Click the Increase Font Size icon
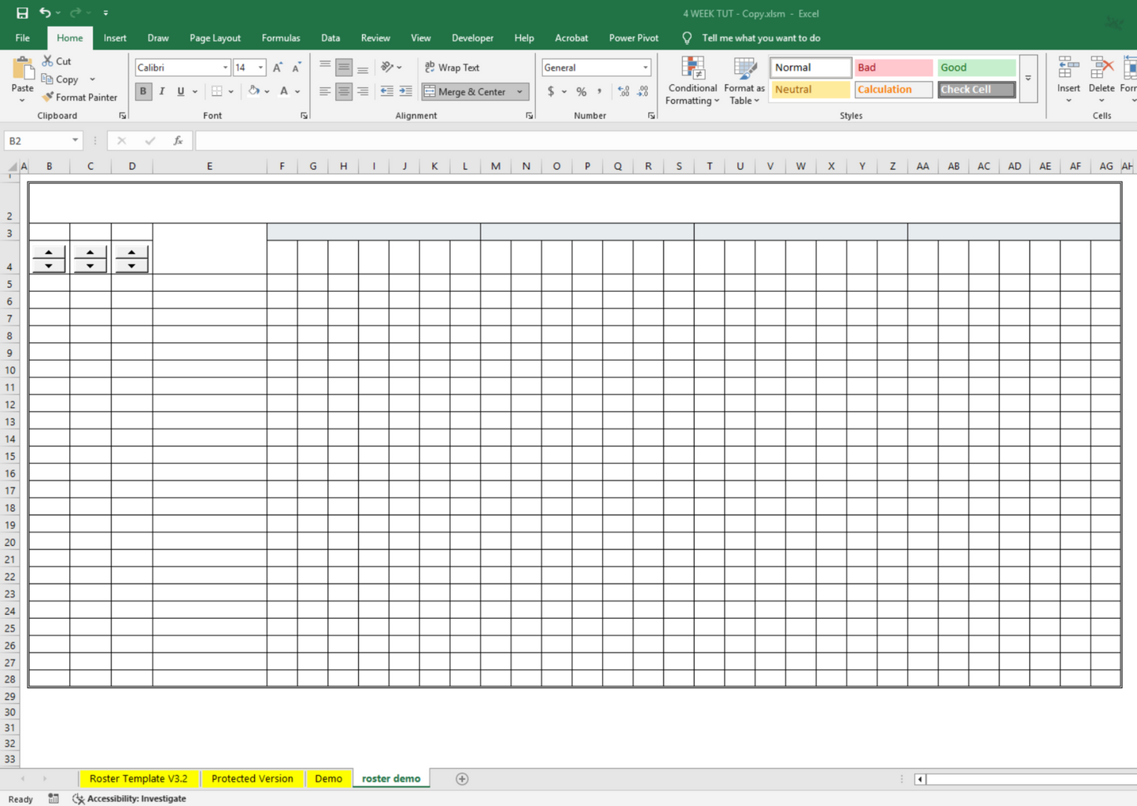Viewport: 1137px width, 806px height. coord(278,68)
